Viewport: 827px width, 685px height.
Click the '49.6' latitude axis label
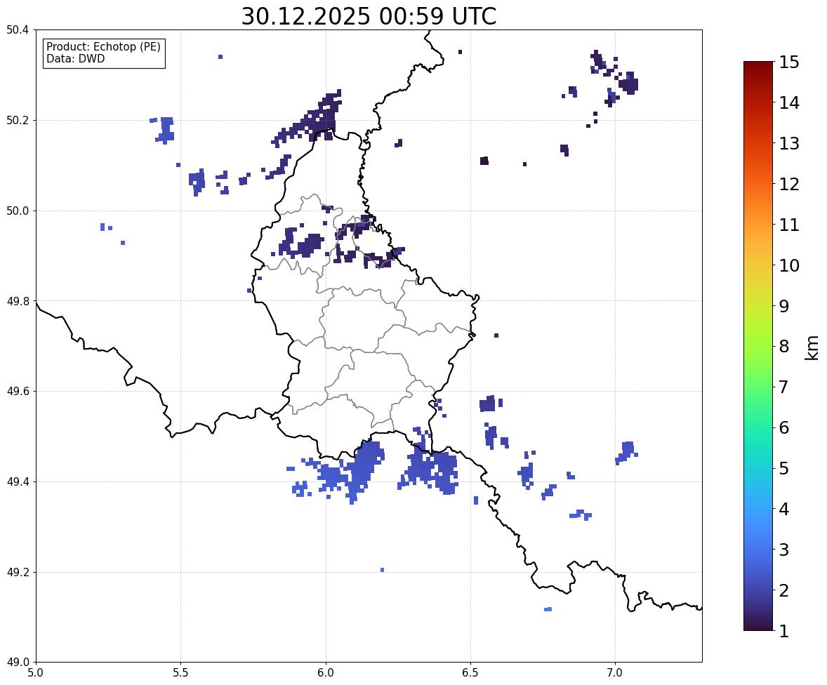tap(17, 391)
